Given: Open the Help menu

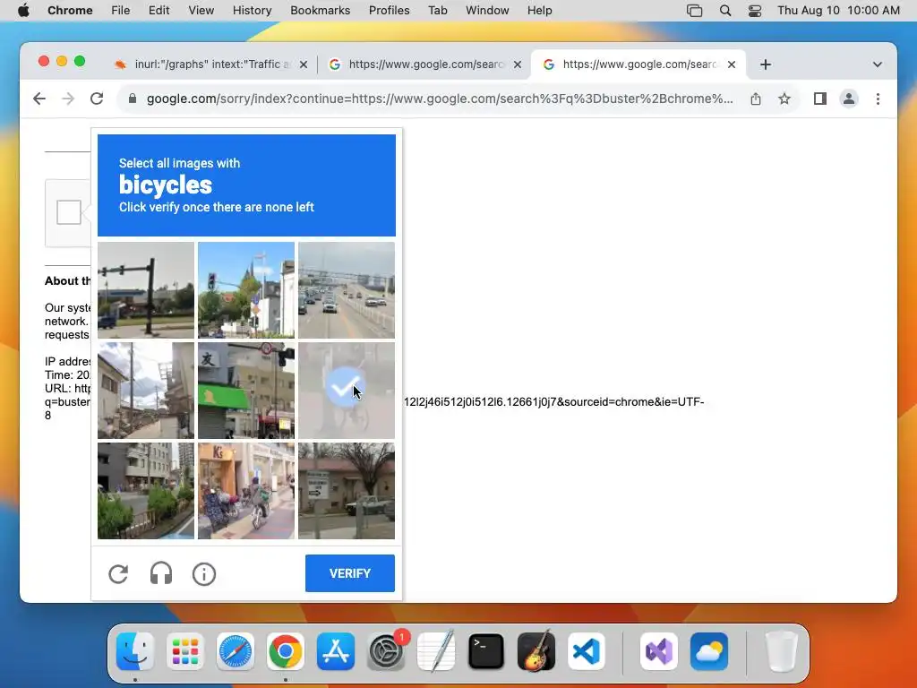Looking at the screenshot, I should coord(539,11).
